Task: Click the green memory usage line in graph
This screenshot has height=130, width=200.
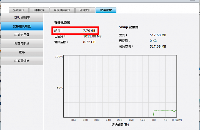Action: pos(164,111)
